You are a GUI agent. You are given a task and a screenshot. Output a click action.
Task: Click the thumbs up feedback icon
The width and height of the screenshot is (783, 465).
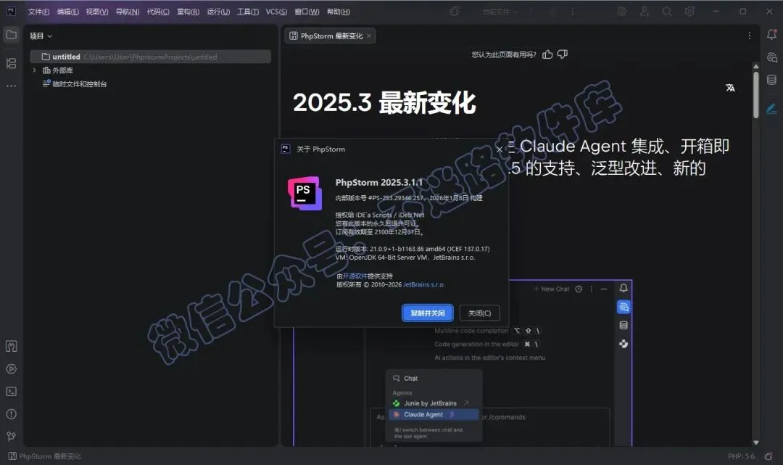tap(548, 54)
